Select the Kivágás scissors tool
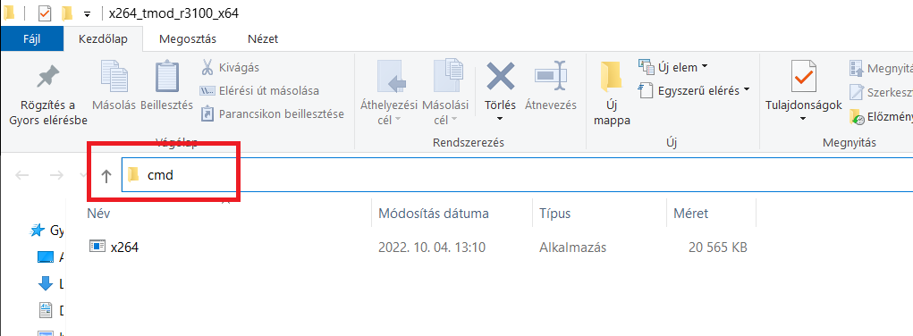Image resolution: width=913 pixels, height=336 pixels. (230, 68)
